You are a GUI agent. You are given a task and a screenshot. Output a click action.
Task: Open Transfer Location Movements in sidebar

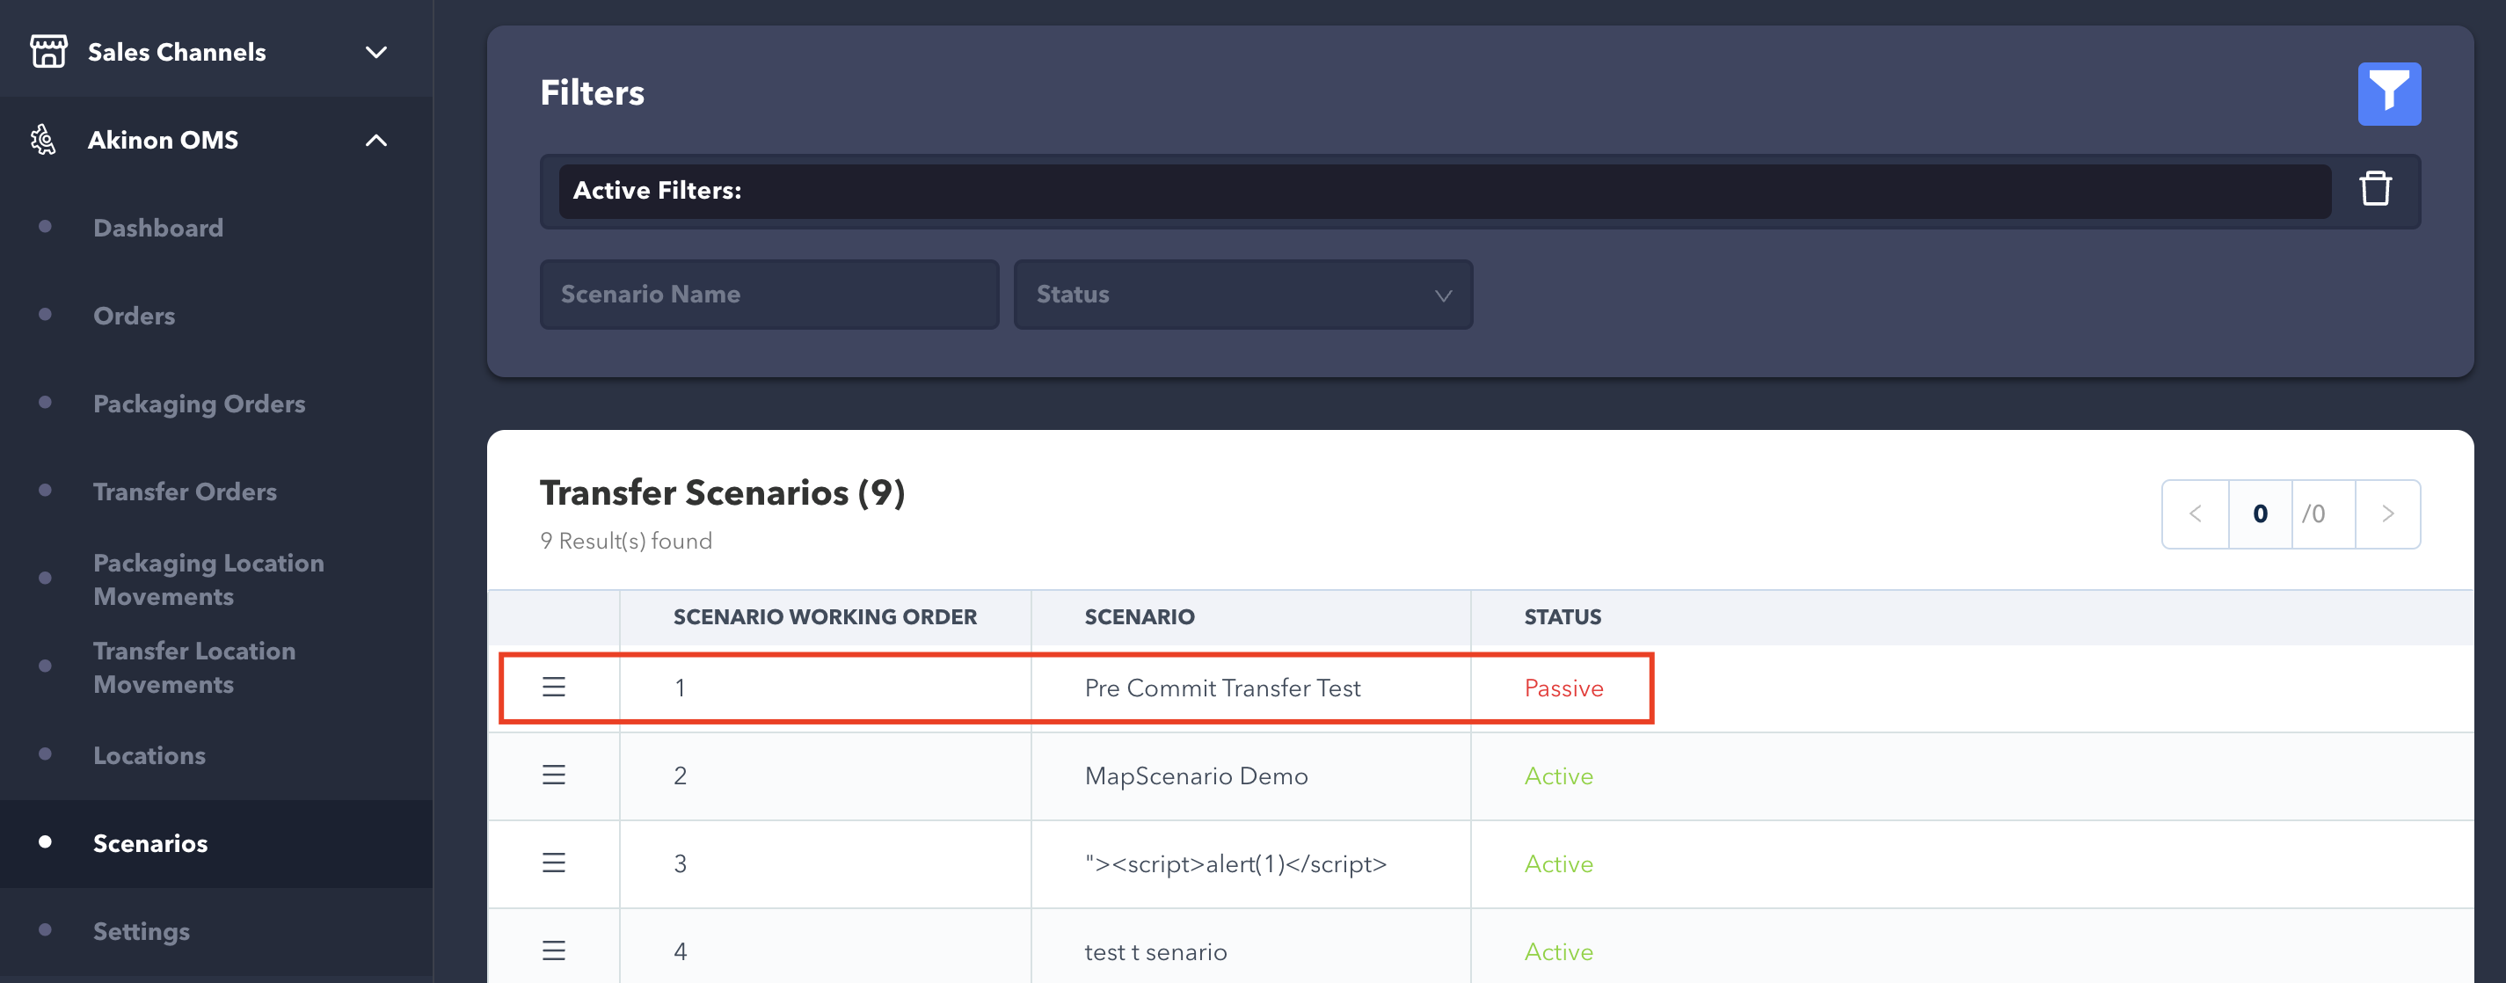pos(193,668)
